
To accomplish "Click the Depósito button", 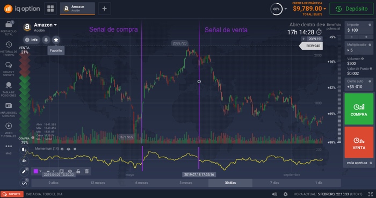I will point(351,9).
